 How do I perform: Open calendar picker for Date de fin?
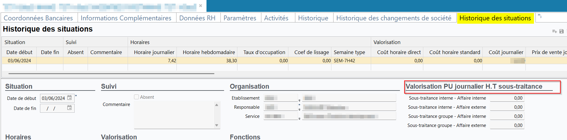(x=69, y=108)
